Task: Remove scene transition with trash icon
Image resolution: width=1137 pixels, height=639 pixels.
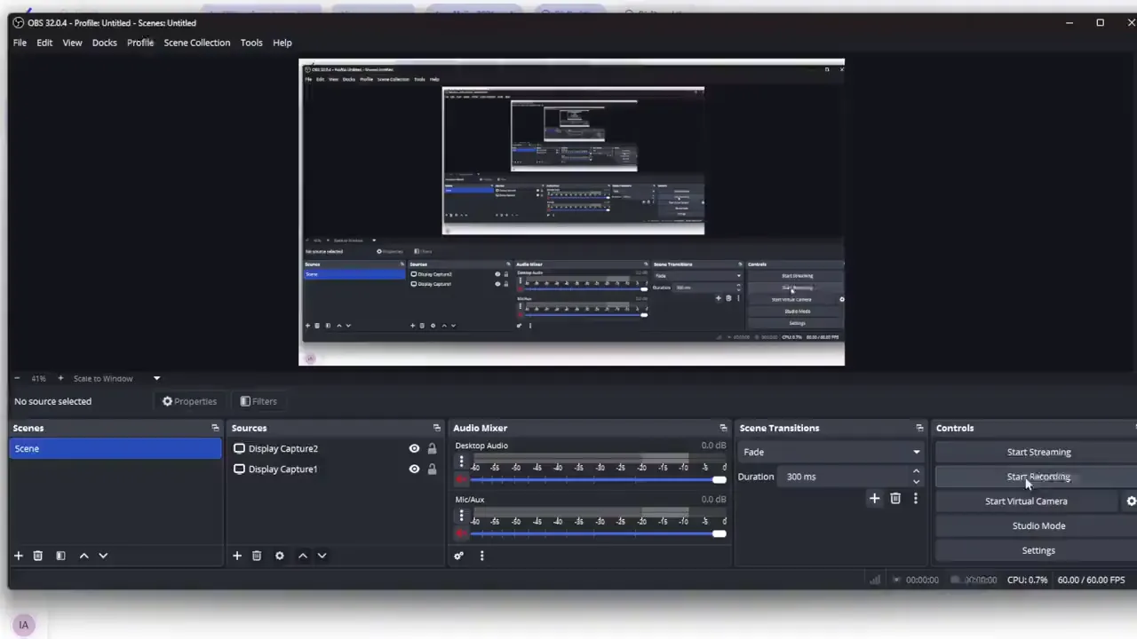Action: pyautogui.click(x=895, y=499)
